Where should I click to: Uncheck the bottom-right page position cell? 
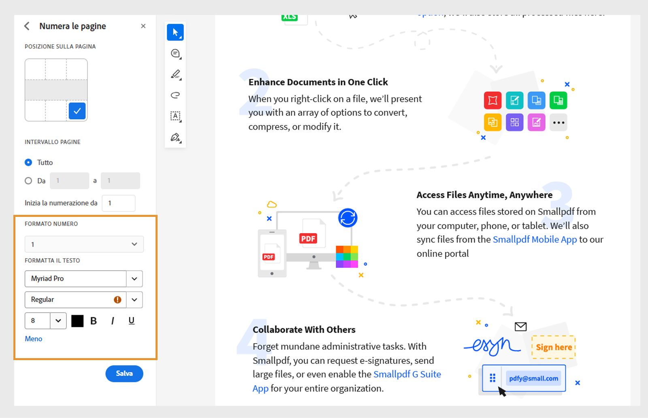click(77, 111)
